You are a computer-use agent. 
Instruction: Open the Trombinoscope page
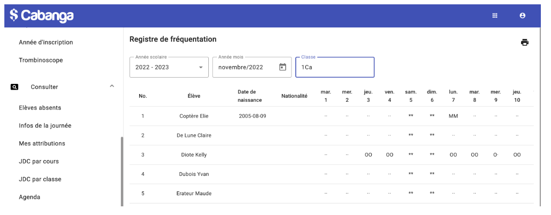pyautogui.click(x=41, y=60)
